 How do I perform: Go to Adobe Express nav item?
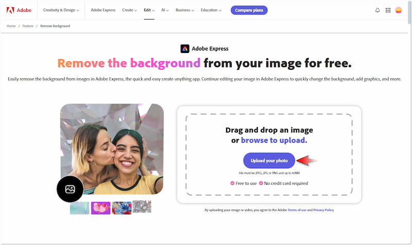point(103,10)
